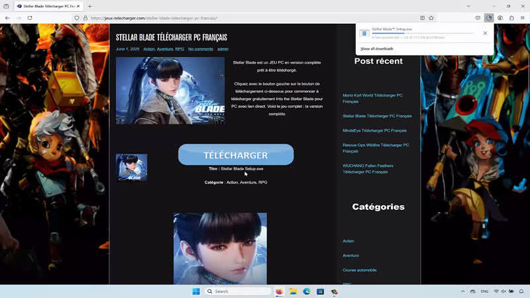This screenshot has height=298, width=530.
Task: Open the Action category in sidebar
Action: (x=348, y=241)
